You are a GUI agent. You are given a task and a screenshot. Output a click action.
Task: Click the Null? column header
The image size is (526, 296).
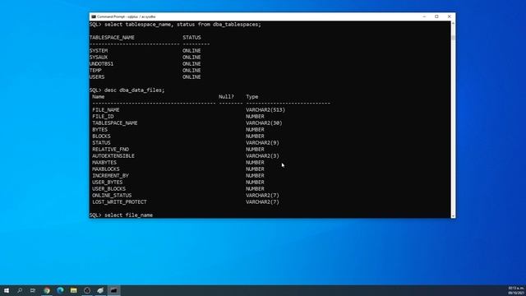226,97
